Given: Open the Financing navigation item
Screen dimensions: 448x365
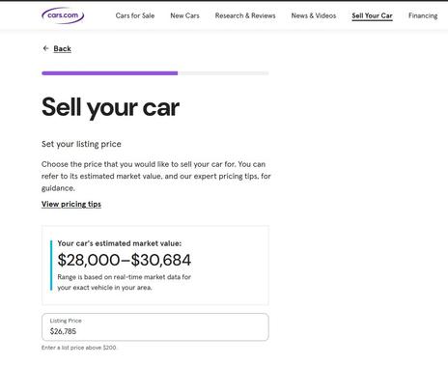Looking at the screenshot, I should (x=423, y=15).
